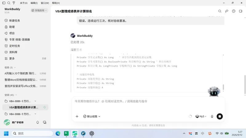246x138 pixels.
Task: Start a new task via 新建任务
Action: 12,21
